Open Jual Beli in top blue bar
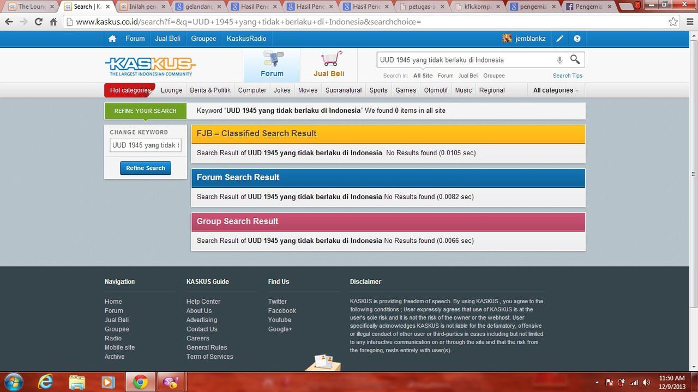The width and height of the screenshot is (698, 392). 168,39
